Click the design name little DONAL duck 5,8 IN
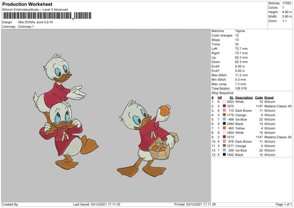Viewport: 294px width, 208px height. 35,22
